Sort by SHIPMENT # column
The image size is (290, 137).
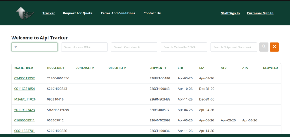pos(158,68)
